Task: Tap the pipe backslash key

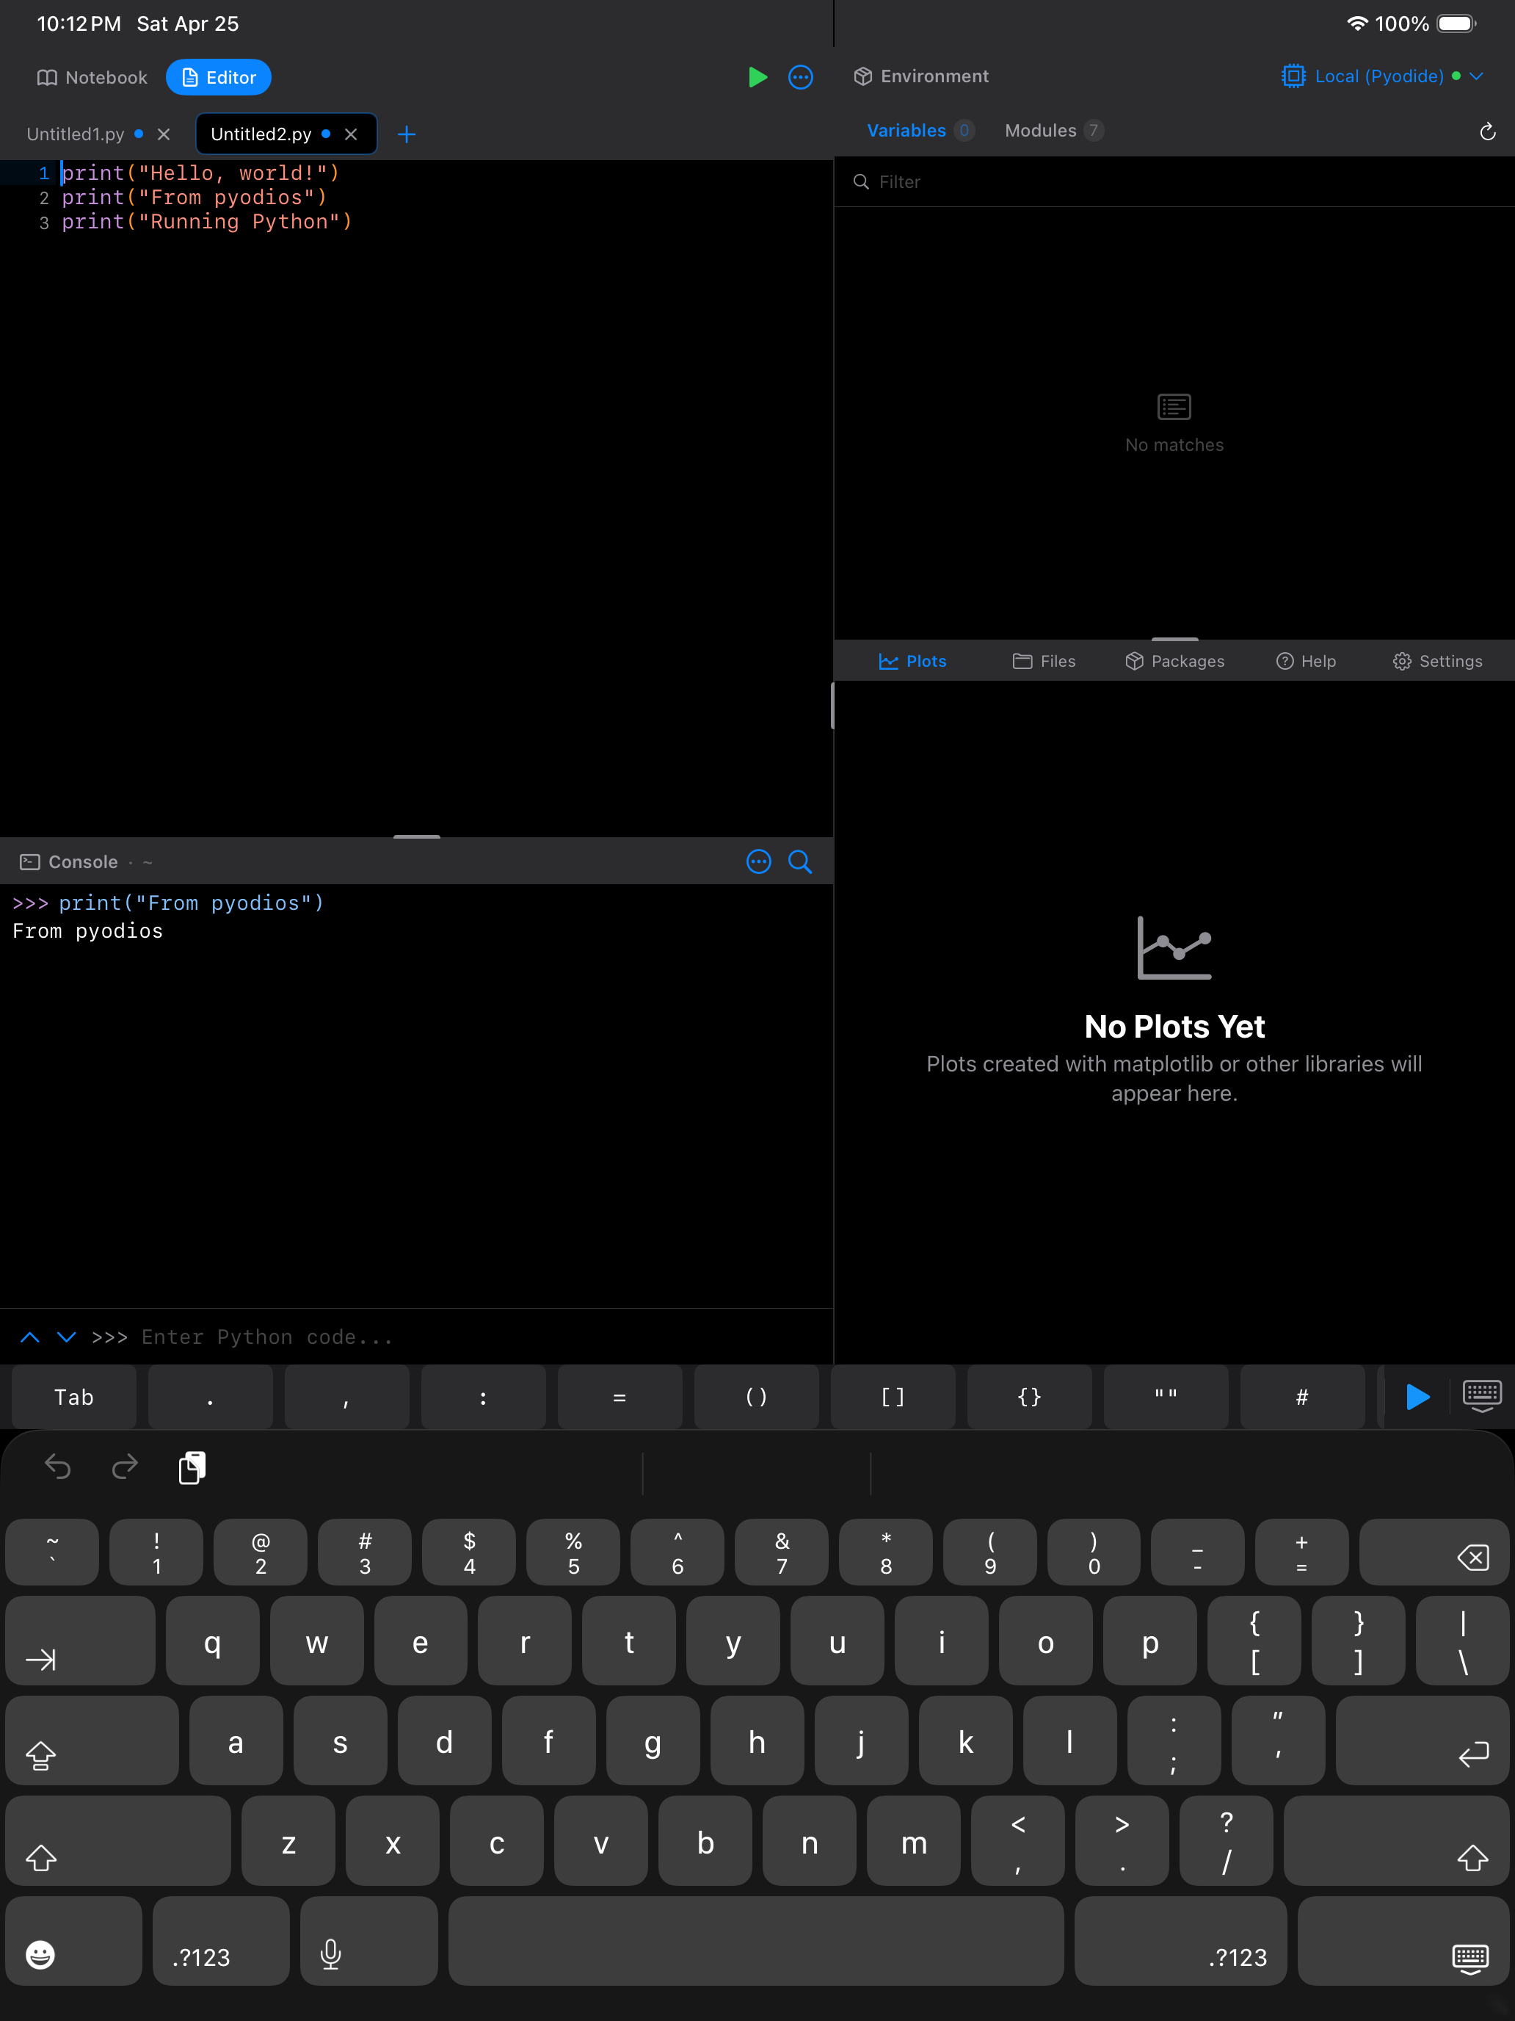Action: click(x=1462, y=1641)
